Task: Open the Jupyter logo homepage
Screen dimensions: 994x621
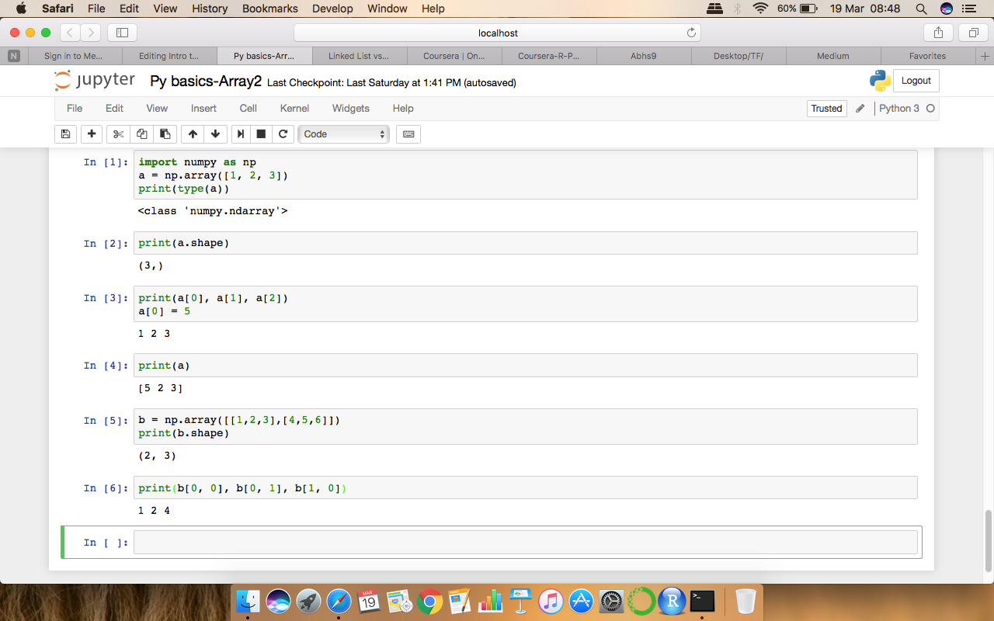Action: coord(94,80)
